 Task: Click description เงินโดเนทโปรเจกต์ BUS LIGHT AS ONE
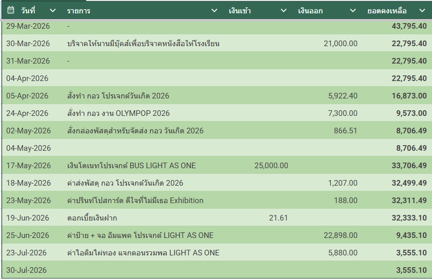pos(131,166)
